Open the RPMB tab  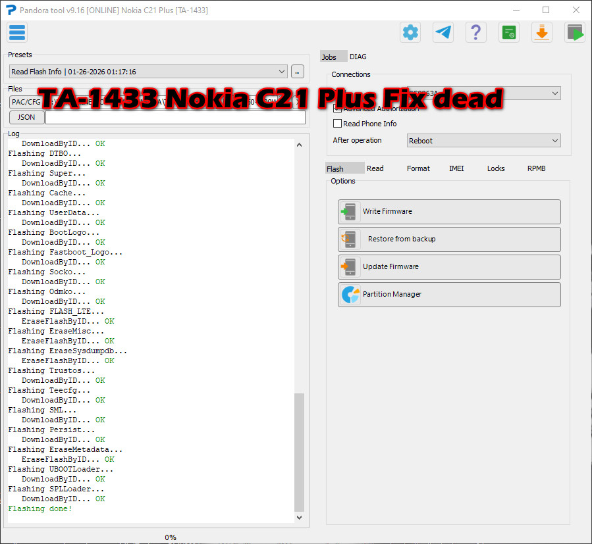pos(536,168)
